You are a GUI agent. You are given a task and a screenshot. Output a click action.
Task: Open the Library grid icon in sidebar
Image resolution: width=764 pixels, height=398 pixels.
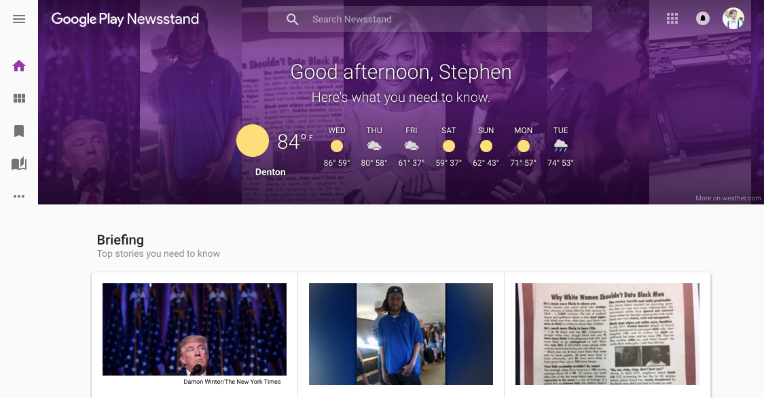pos(19,98)
